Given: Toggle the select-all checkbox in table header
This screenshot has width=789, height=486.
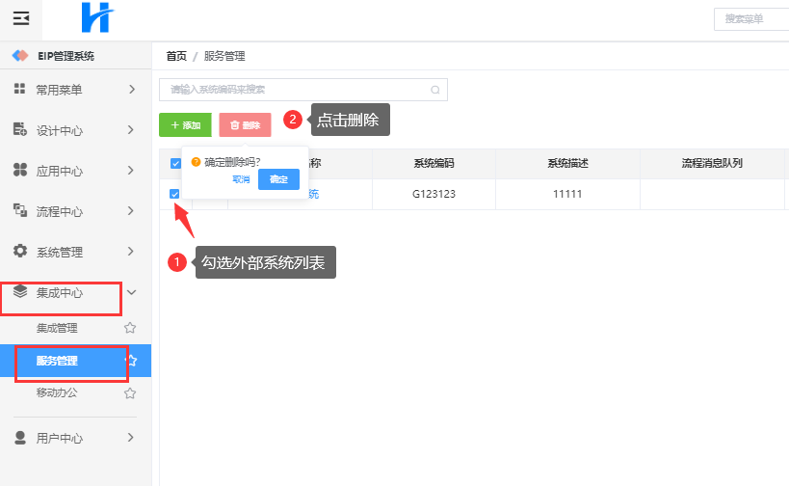Looking at the screenshot, I should coord(175,163).
